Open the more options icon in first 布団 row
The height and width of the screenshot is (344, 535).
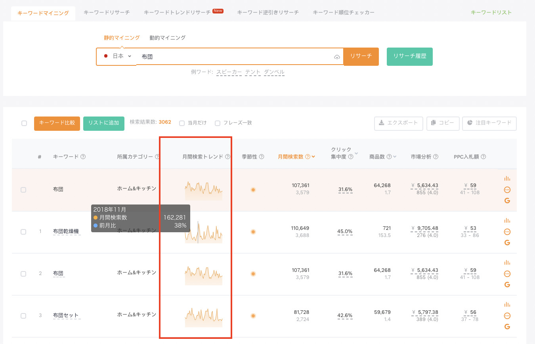507,190
